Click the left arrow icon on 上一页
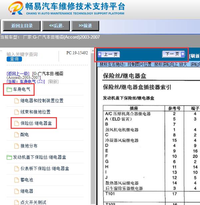Viewport: 200px width, 205px height. pos(100,54)
